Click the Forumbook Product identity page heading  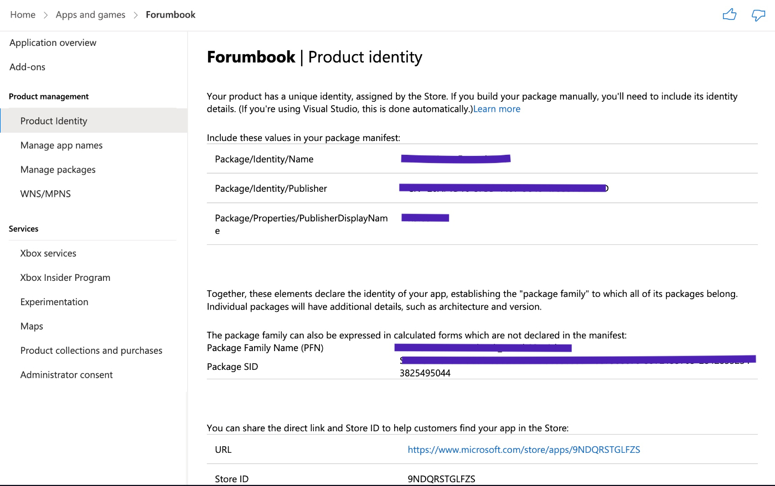[x=314, y=57]
